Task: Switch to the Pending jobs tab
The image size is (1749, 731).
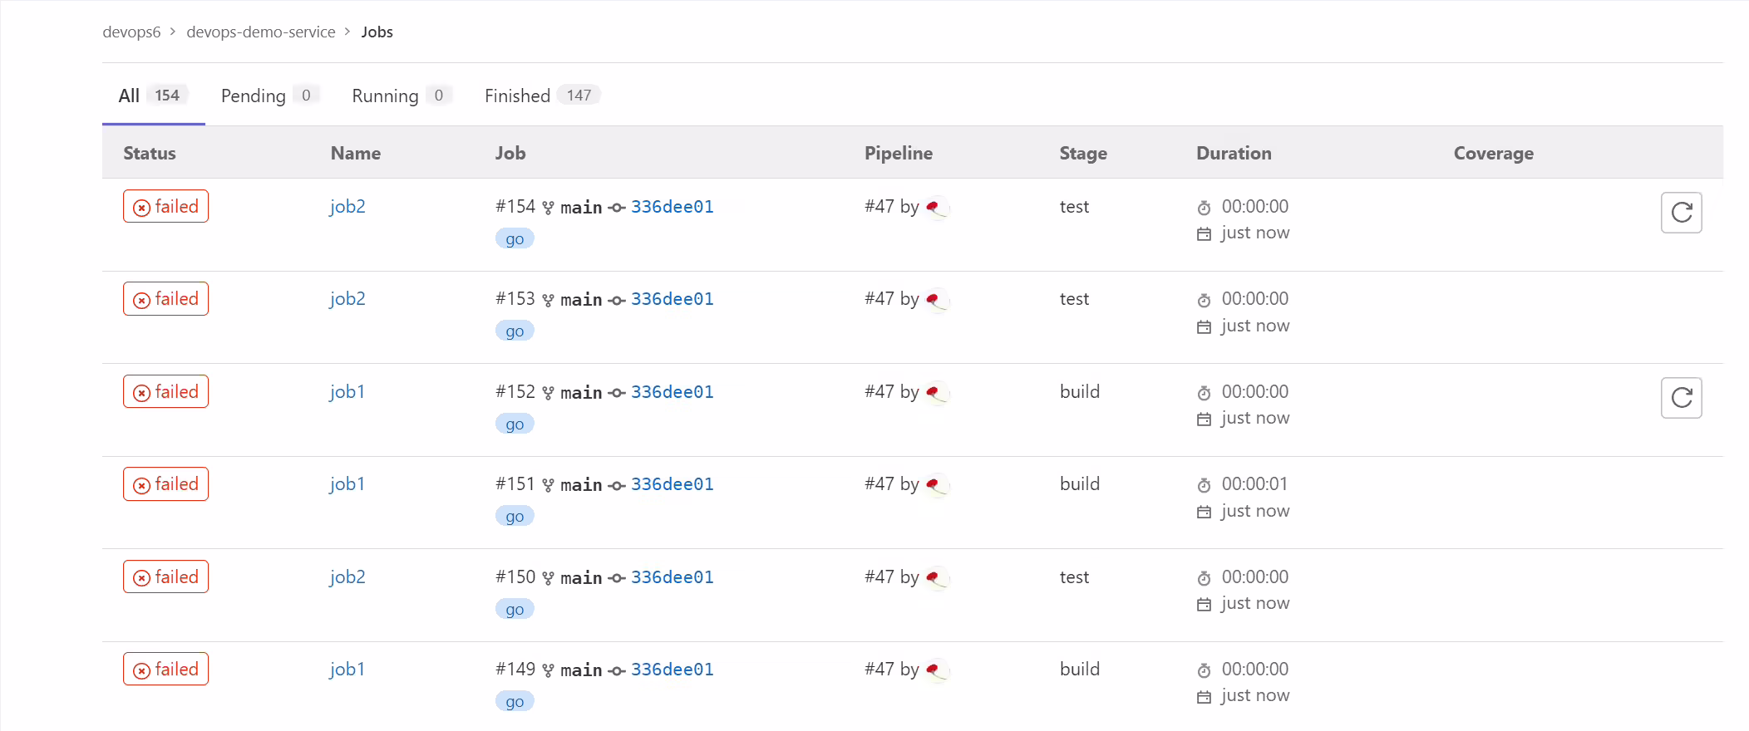Action: [x=269, y=96]
